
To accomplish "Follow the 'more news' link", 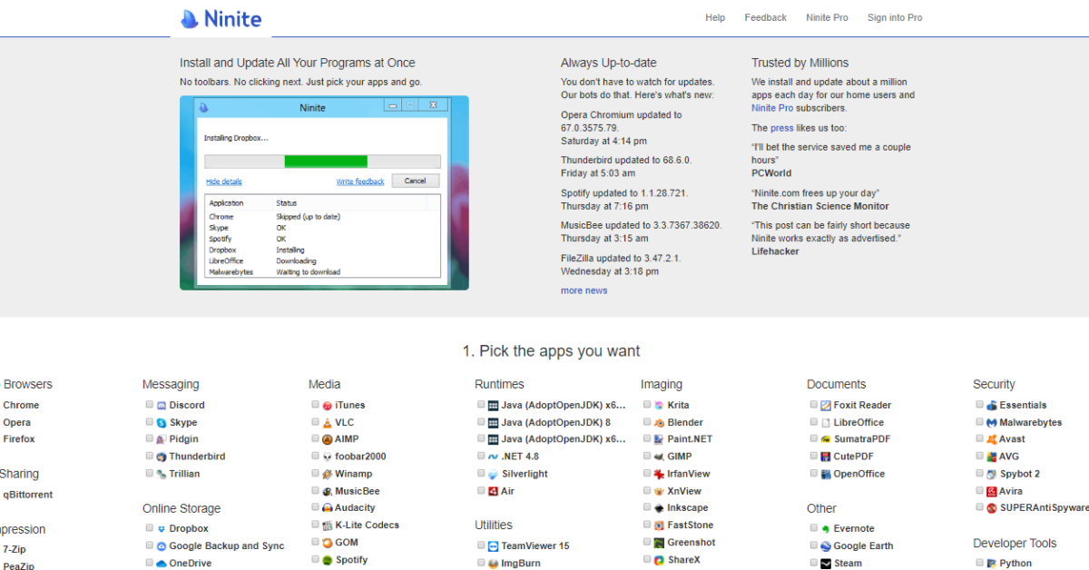I will (x=584, y=290).
